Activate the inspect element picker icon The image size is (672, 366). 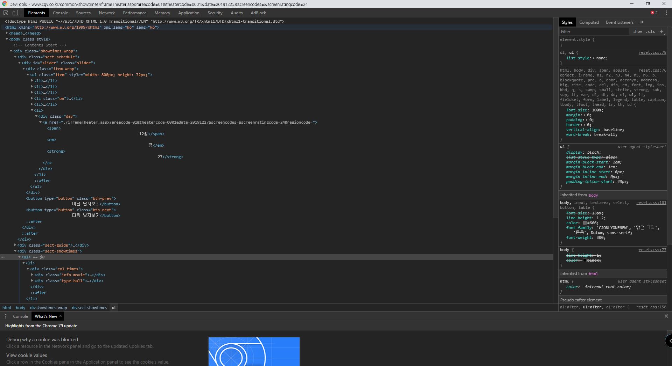click(6, 13)
